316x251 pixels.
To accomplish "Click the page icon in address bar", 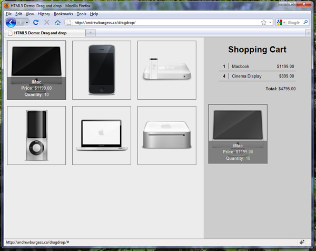I will (x=69, y=22).
